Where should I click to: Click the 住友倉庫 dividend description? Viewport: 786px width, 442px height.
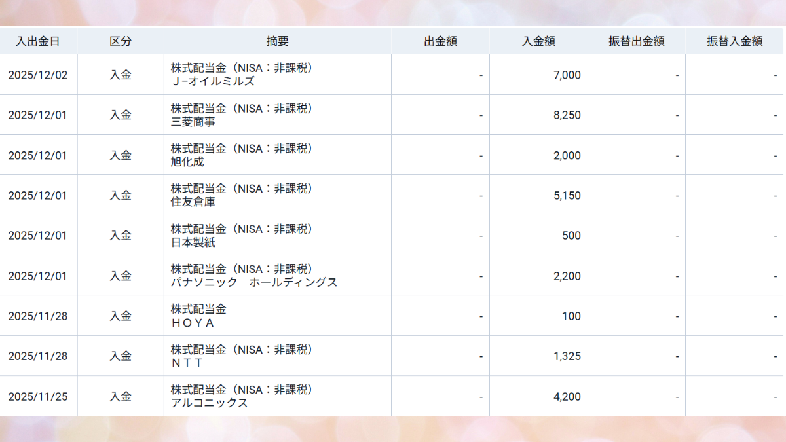click(193, 202)
